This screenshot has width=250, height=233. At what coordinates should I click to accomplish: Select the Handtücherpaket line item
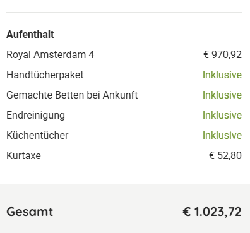(45, 75)
